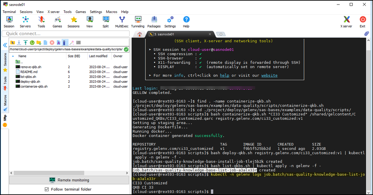This screenshot has width=373, height=195.
Task: Sort files by Name column header
Action: click(22, 56)
